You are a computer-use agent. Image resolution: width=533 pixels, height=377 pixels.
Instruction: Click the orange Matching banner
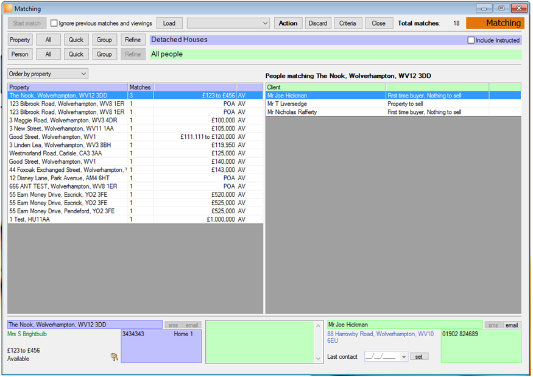495,23
